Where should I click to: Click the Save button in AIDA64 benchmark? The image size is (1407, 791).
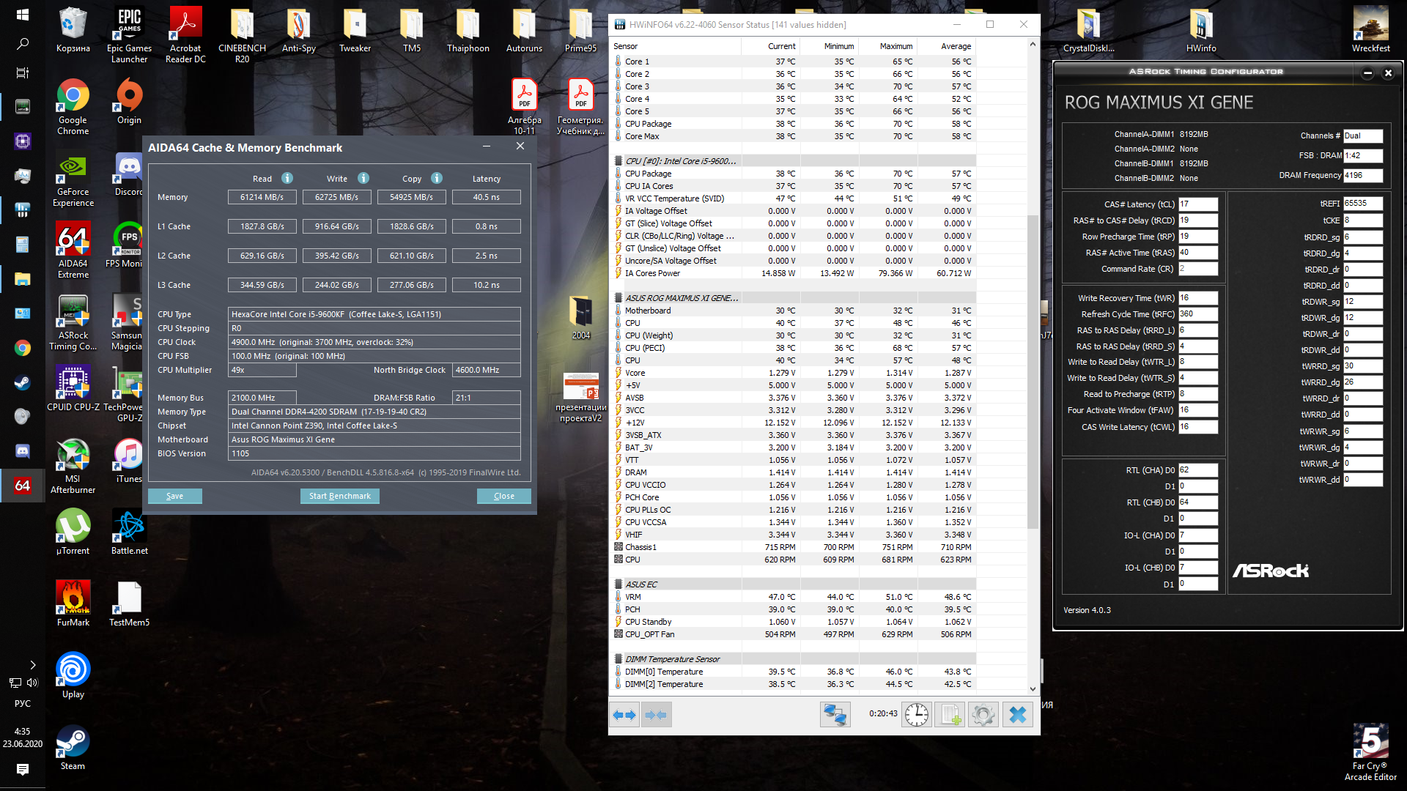[174, 496]
